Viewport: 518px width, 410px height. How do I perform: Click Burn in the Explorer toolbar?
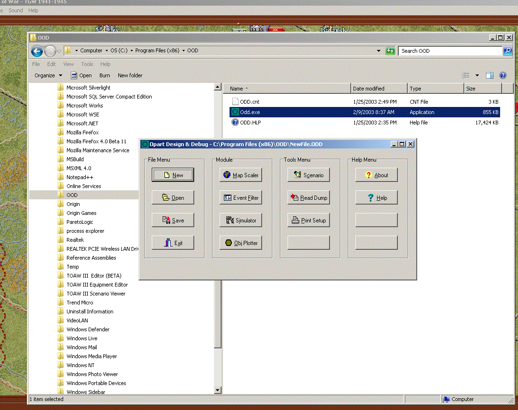pos(105,75)
